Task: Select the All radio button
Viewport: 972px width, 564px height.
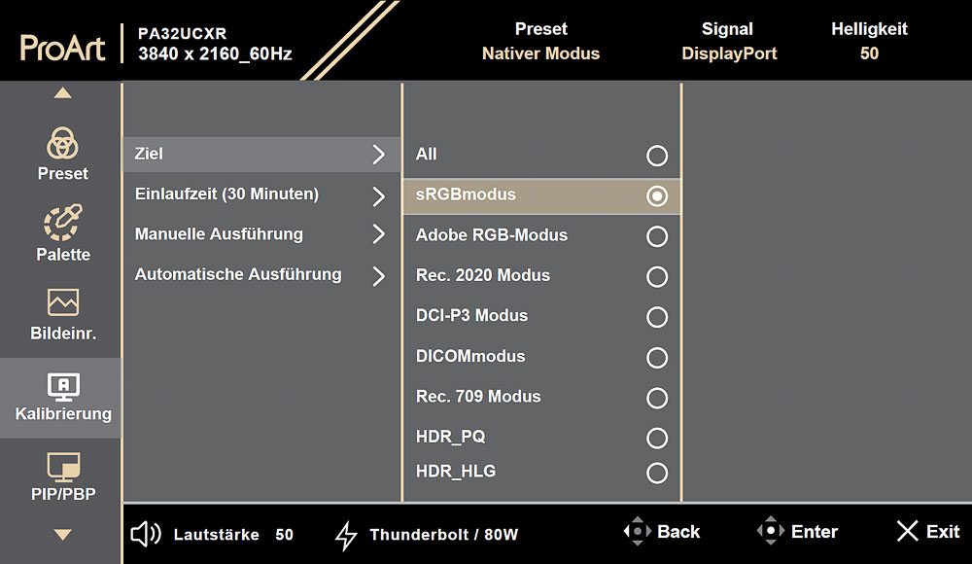Action: coord(657,156)
